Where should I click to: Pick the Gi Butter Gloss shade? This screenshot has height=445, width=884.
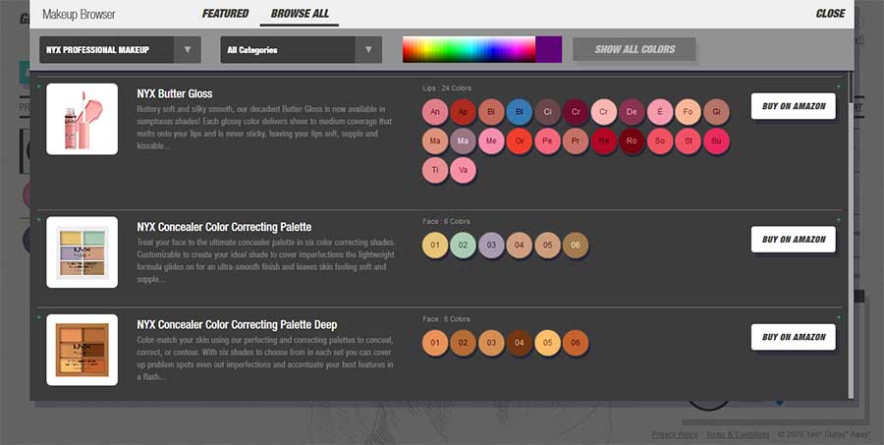(717, 112)
